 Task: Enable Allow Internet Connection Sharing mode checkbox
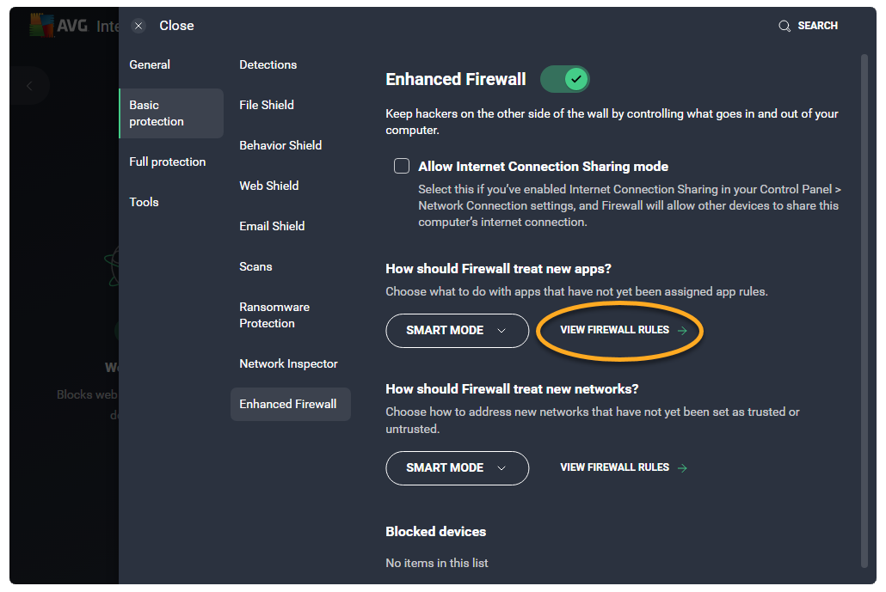pyautogui.click(x=402, y=167)
